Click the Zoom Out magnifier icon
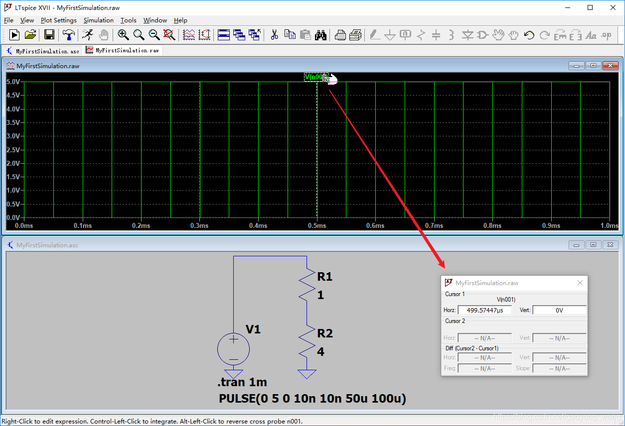Image resolution: width=625 pixels, height=426 pixels. pyautogui.click(x=154, y=35)
